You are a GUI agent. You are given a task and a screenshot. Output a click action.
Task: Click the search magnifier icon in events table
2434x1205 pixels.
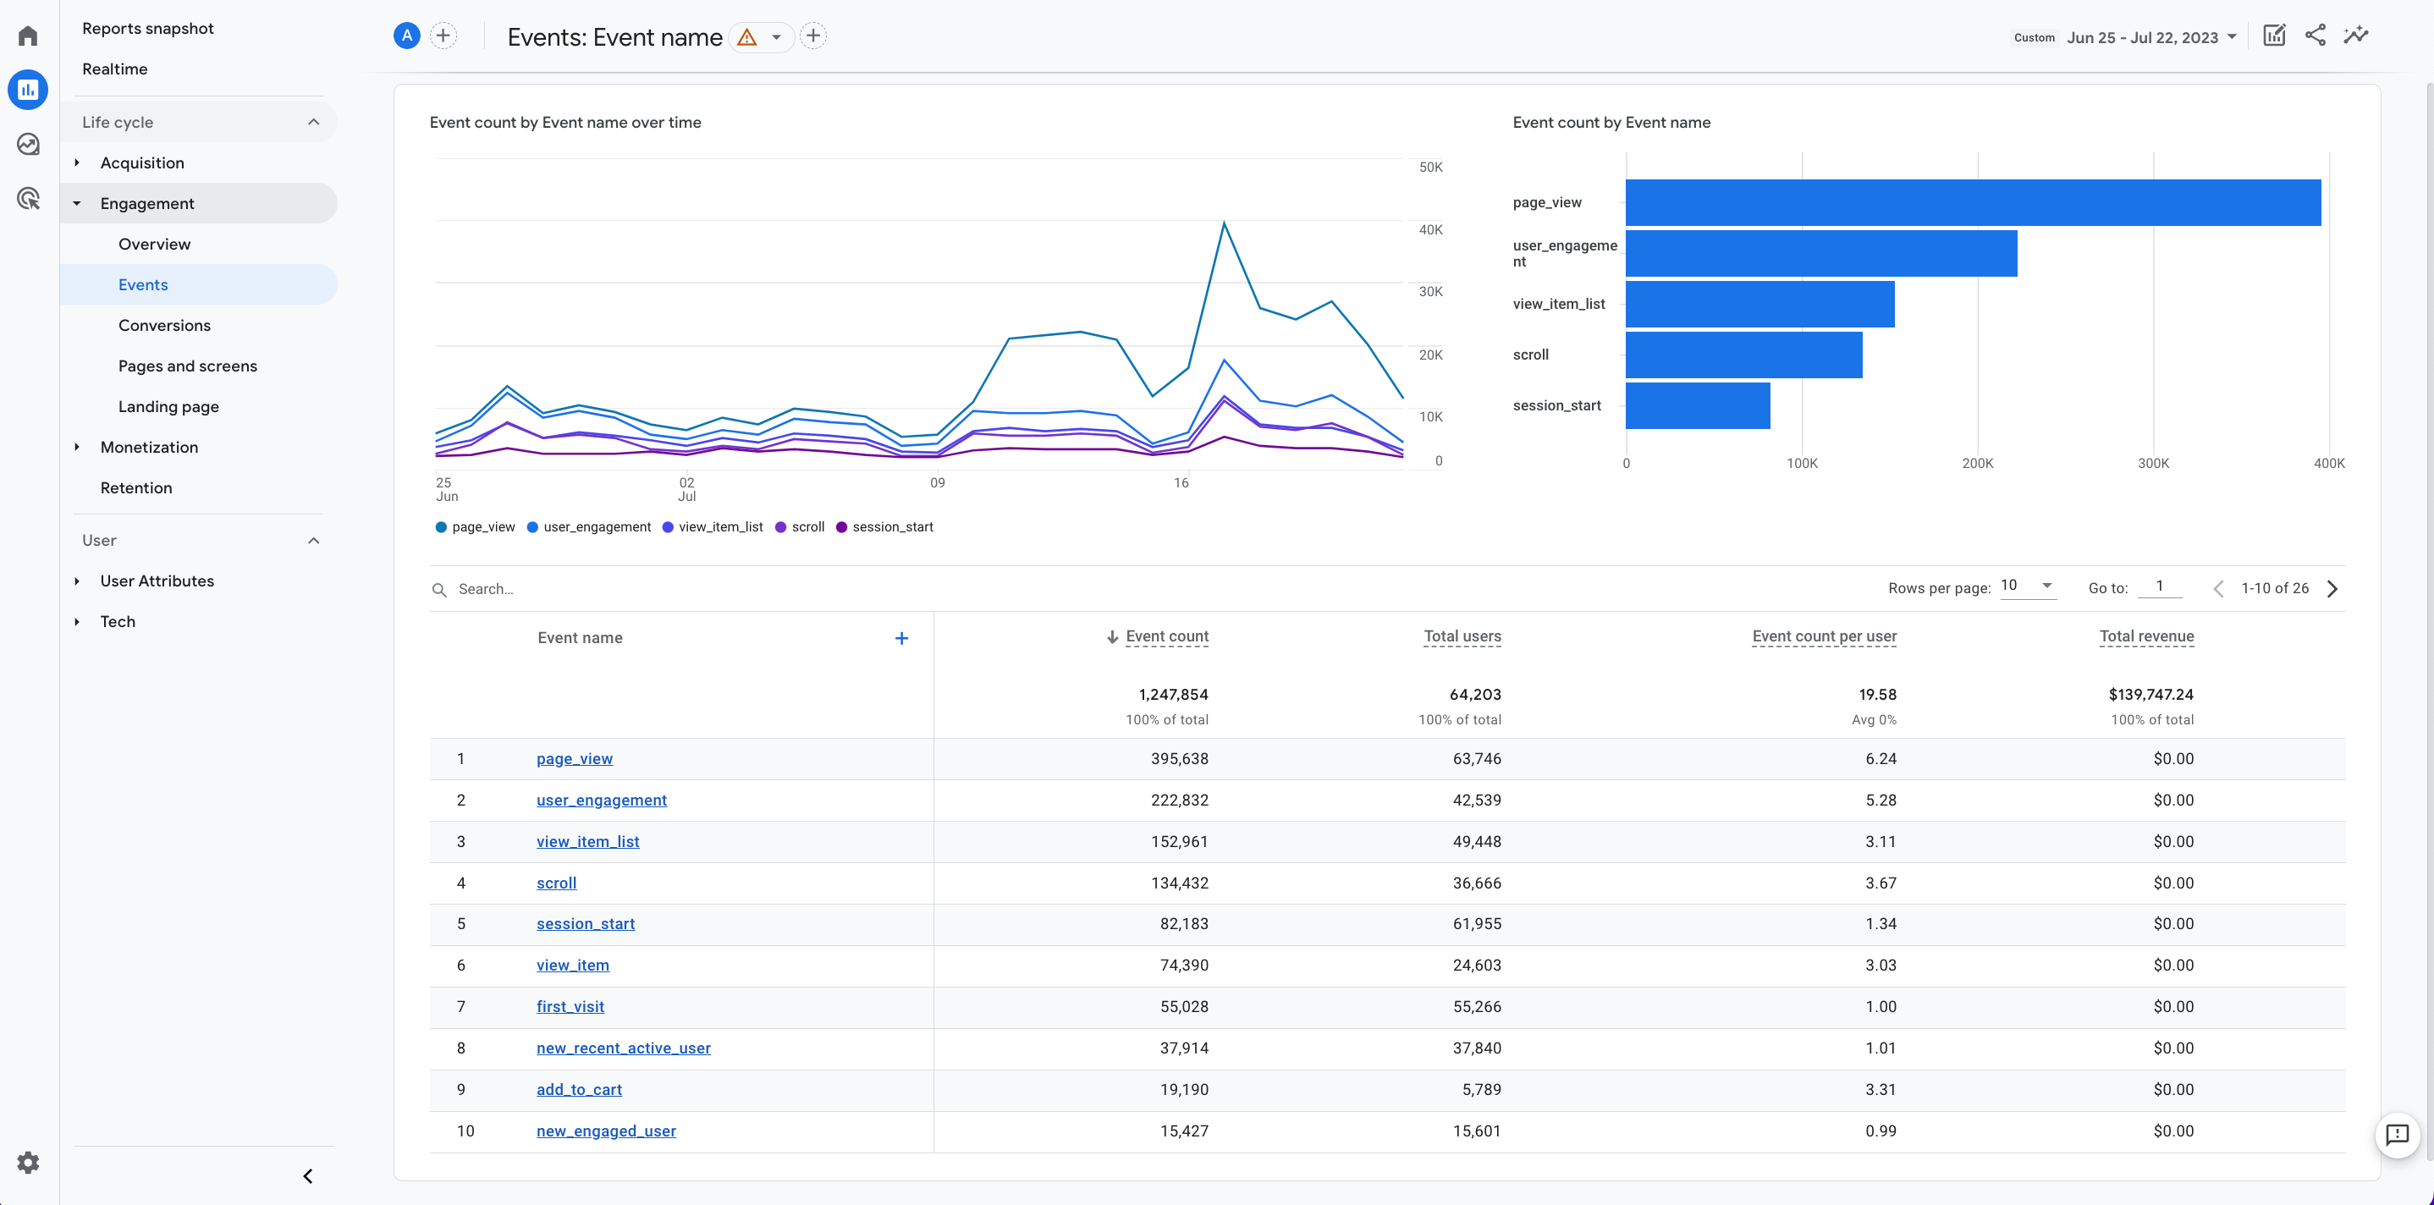pos(439,588)
